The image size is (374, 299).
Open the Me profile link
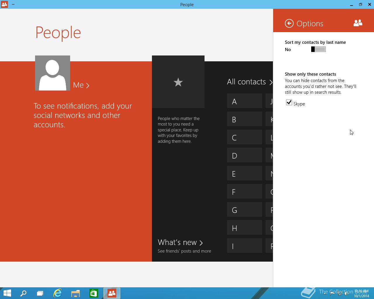[x=81, y=85]
